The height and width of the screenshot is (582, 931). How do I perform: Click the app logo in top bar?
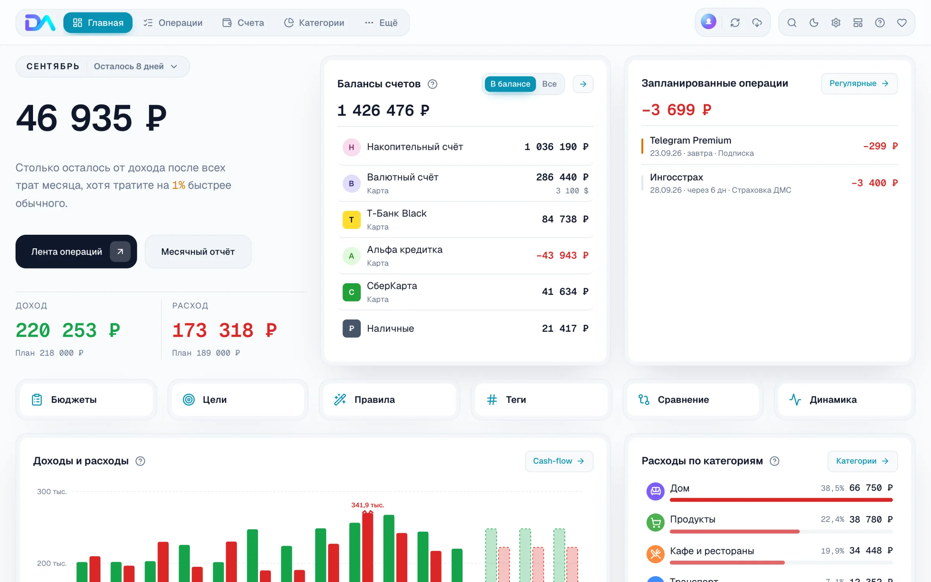point(40,23)
